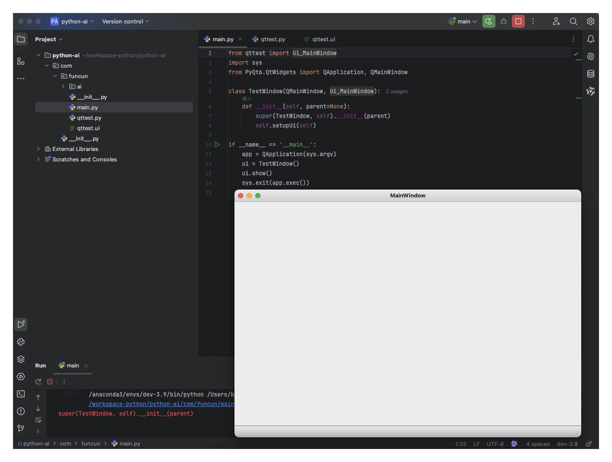
Task: Expand External Libraries
Action: click(39, 149)
